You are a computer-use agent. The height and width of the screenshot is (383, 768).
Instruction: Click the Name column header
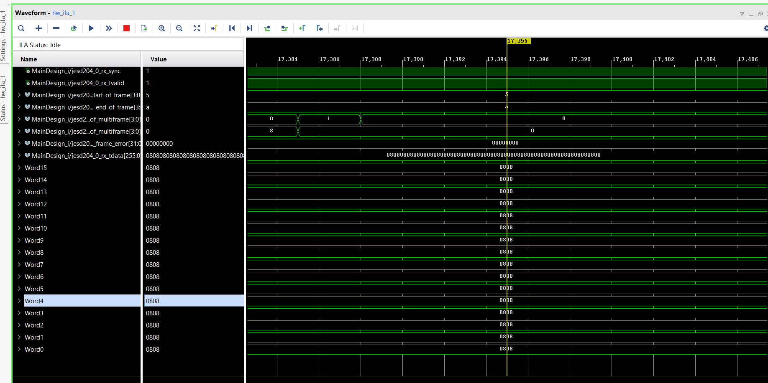tap(77, 59)
